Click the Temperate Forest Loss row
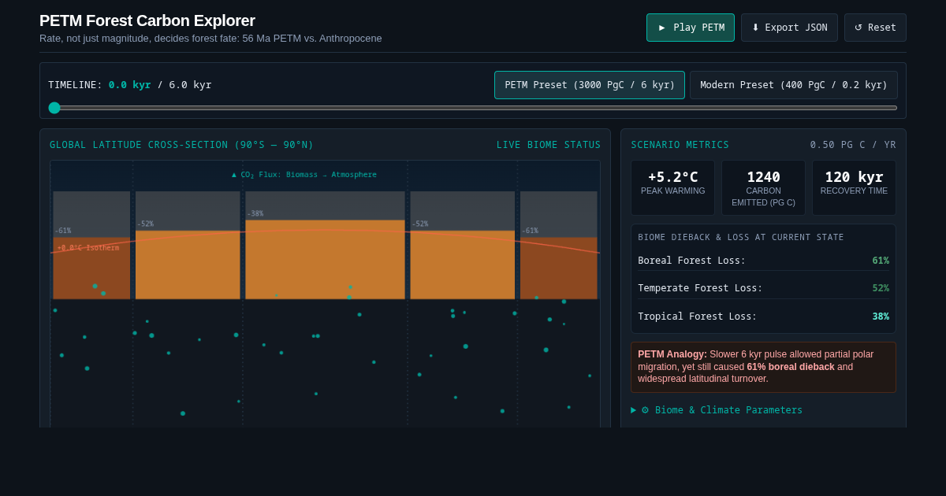Screen dimensions: 946x496 pos(763,288)
